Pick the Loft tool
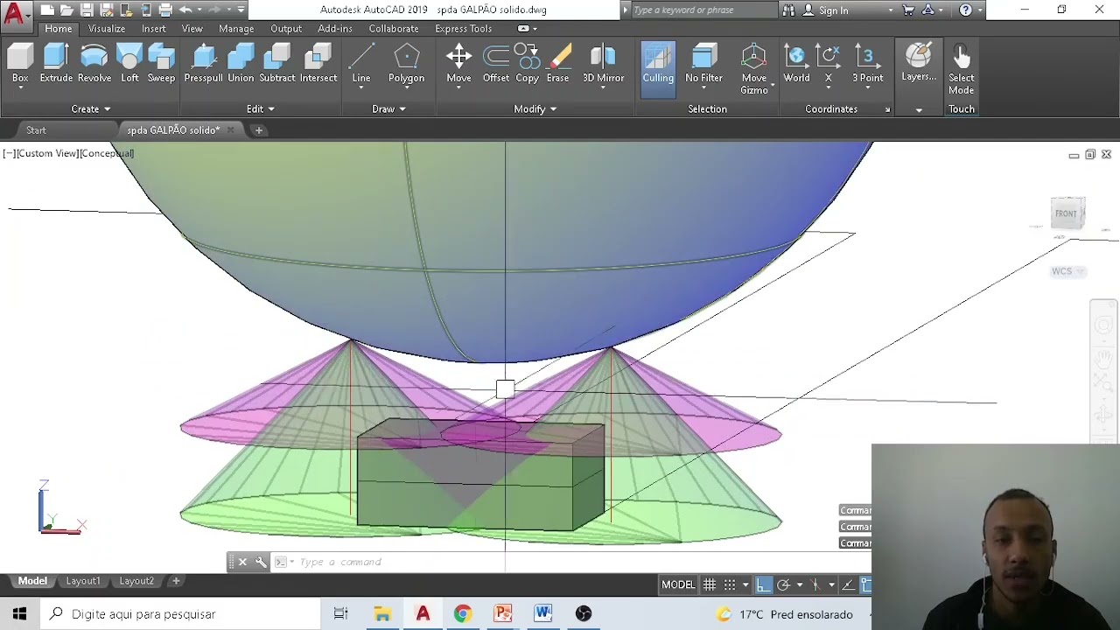Viewport: 1120px width, 630px height. click(129, 65)
